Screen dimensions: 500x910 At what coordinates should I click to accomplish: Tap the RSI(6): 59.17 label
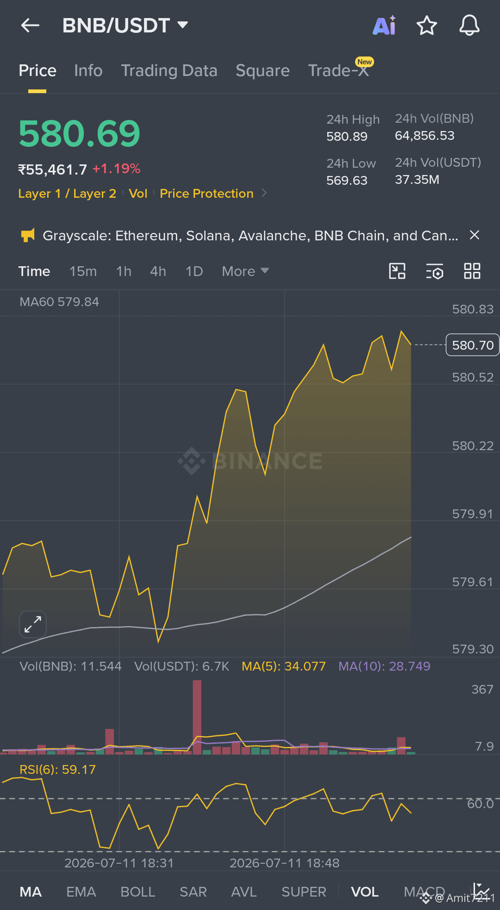point(57,770)
